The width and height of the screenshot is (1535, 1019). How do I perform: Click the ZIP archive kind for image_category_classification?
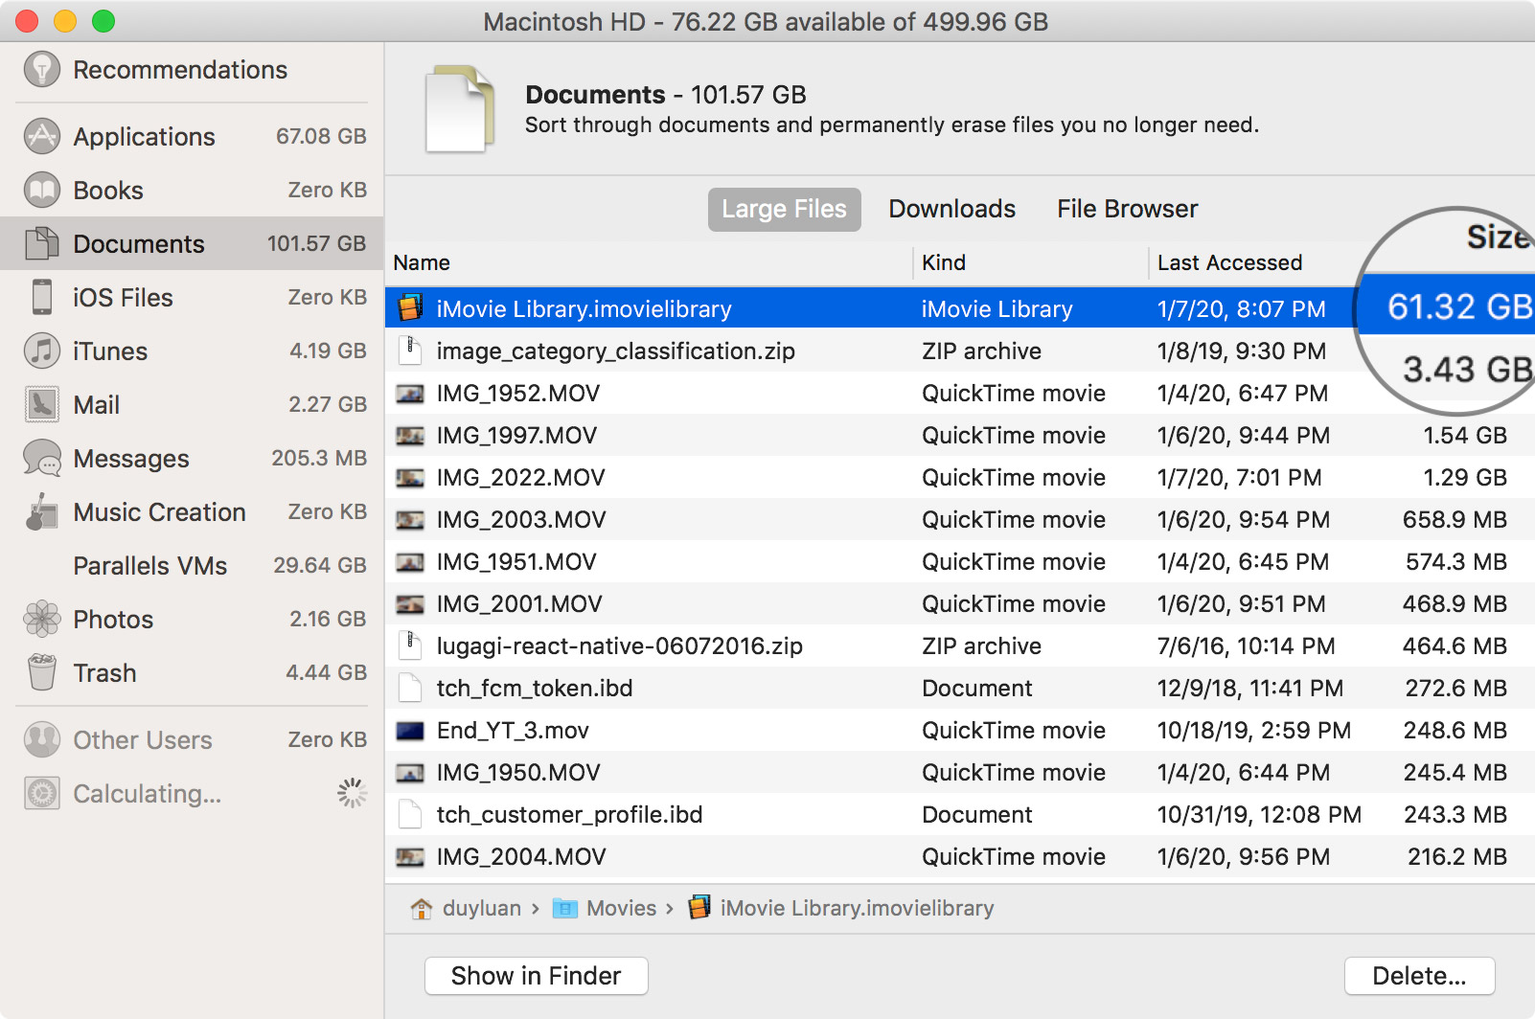point(981,351)
